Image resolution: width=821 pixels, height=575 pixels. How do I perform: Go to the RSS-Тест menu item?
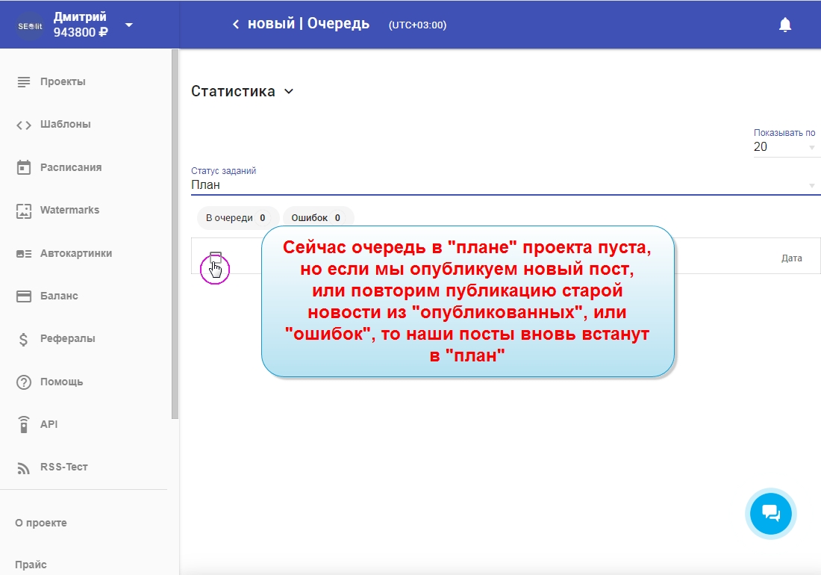(63, 467)
